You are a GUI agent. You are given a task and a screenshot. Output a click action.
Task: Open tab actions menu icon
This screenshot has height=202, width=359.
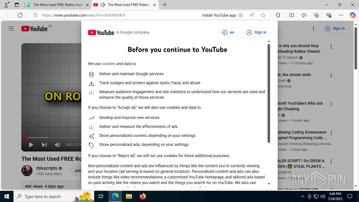click(x=17, y=5)
